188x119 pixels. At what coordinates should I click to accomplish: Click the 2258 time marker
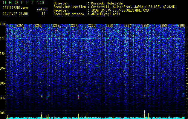(145, 26)
